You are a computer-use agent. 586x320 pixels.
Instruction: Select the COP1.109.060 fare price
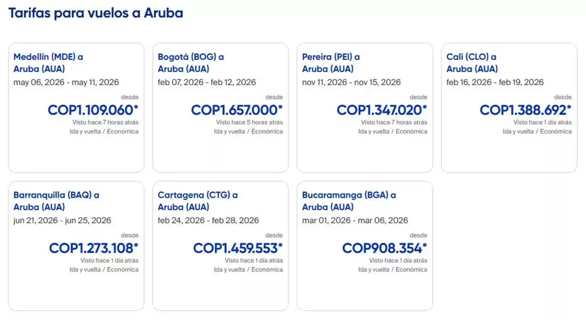pos(93,110)
